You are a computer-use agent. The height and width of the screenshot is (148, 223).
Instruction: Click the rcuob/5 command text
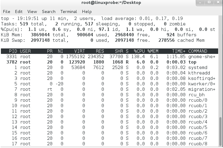[198, 127]
